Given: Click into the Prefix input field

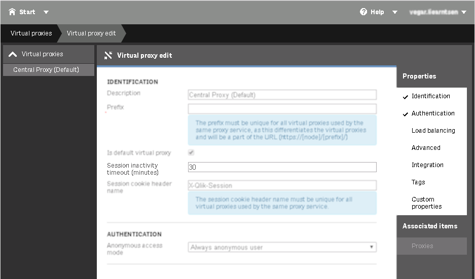Looking at the screenshot, I should pos(282,109).
